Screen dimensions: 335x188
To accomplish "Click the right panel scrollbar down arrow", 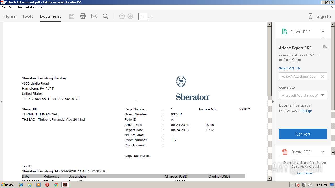I will 333,153.
